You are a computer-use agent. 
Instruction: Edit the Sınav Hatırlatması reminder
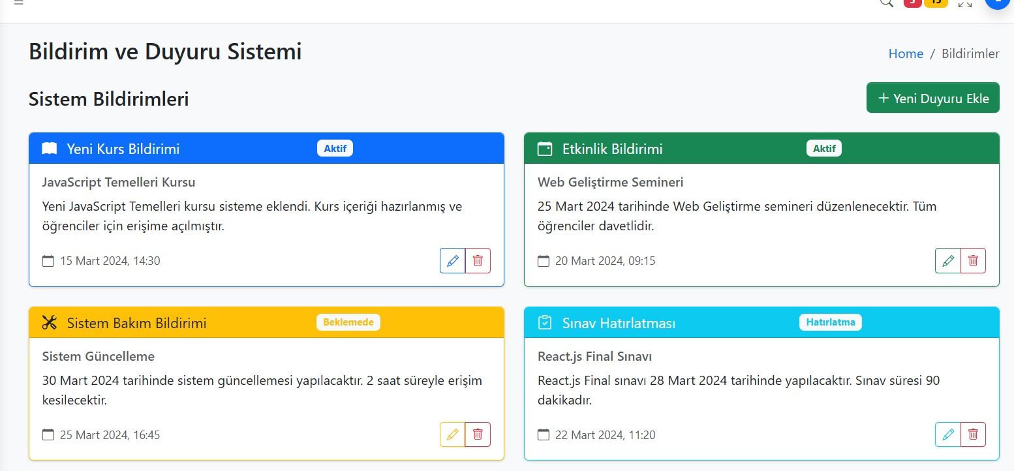click(948, 434)
